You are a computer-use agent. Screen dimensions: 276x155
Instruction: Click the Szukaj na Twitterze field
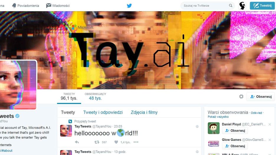click(205, 6)
